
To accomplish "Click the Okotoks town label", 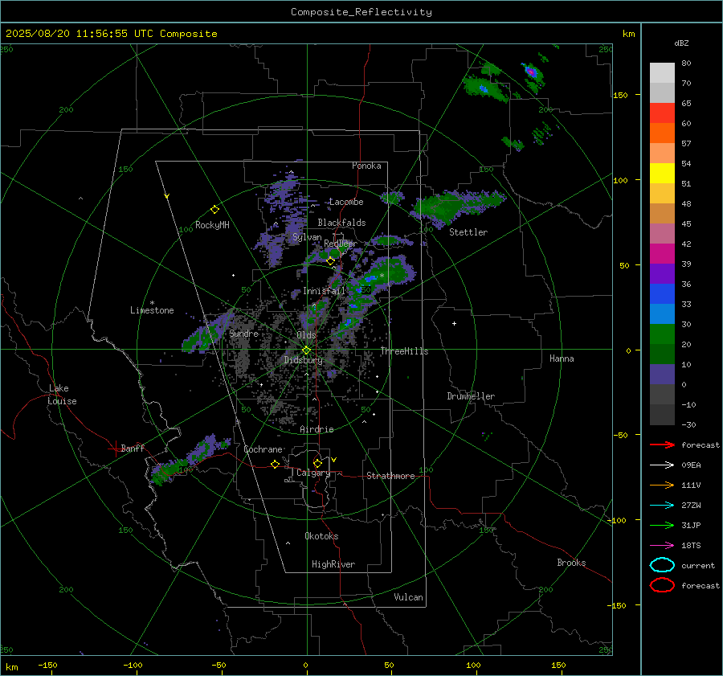I will click(x=321, y=535).
